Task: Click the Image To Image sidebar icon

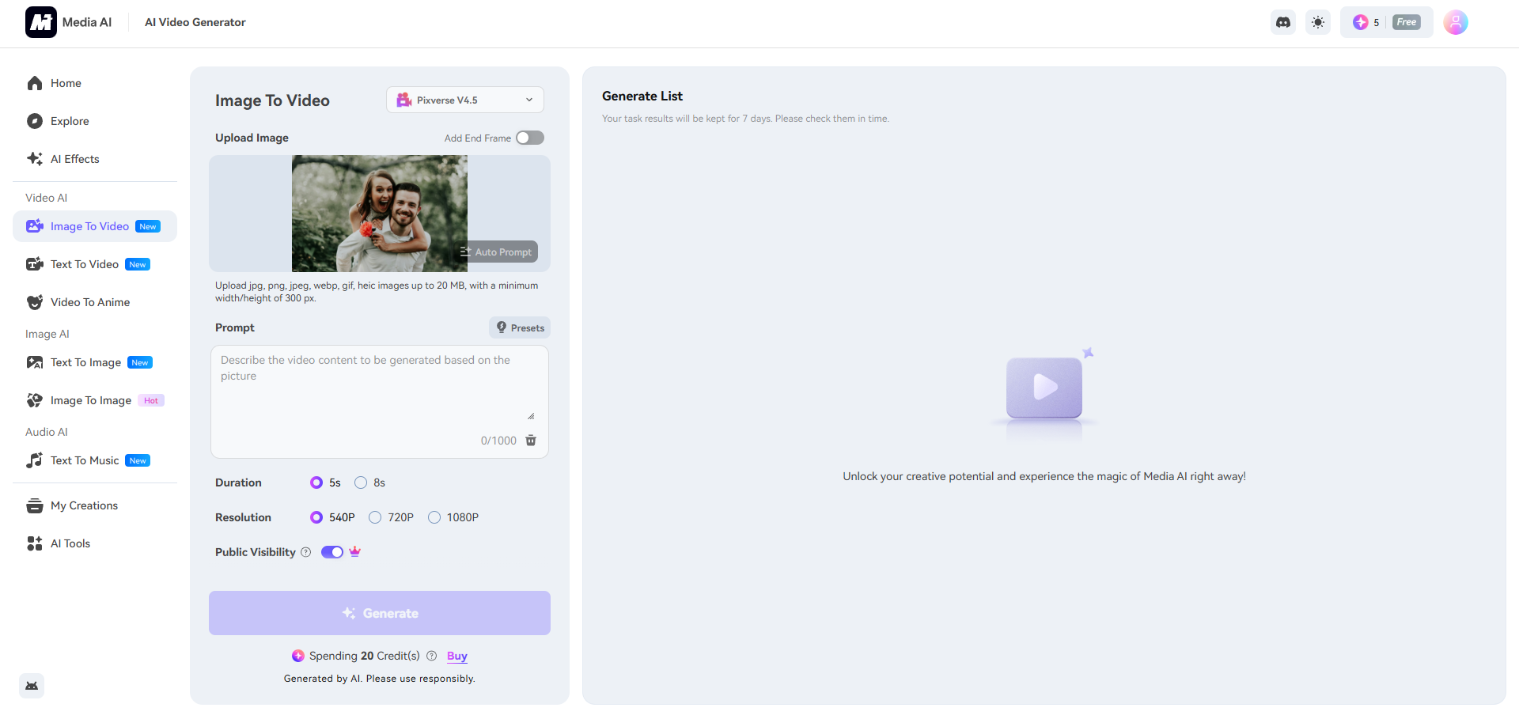Action: (x=35, y=400)
